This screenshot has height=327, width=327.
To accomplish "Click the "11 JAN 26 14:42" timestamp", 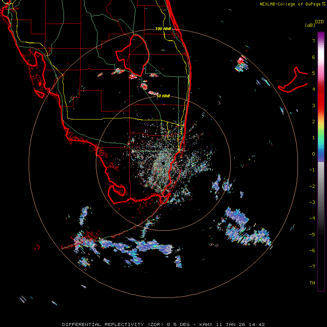I will coord(240,324).
